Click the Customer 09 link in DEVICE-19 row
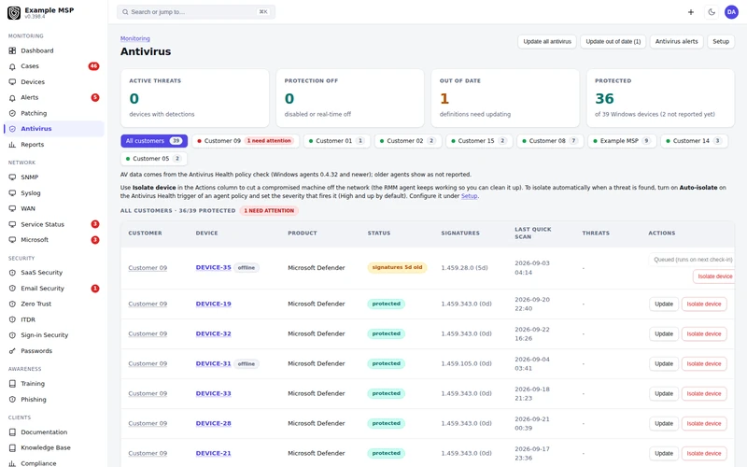The image size is (747, 467). 148,304
